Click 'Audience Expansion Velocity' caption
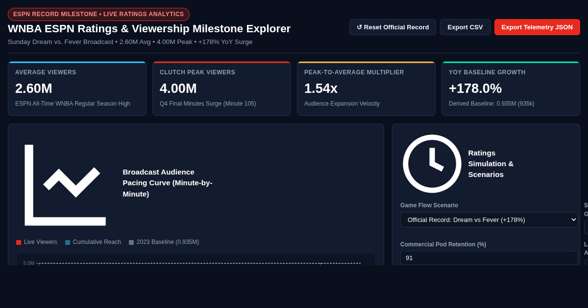This screenshot has height=308, width=588. pyautogui.click(x=342, y=104)
